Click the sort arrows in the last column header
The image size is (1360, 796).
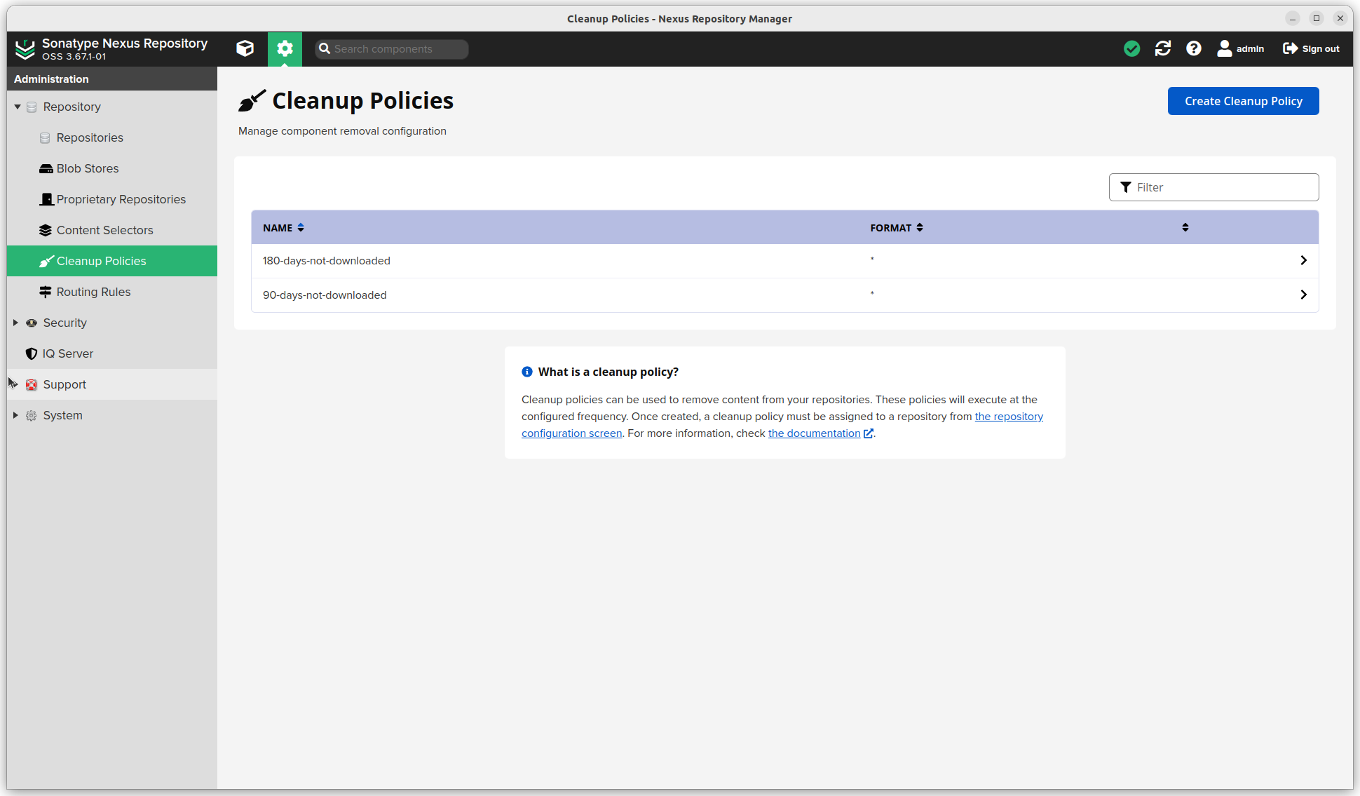pyautogui.click(x=1185, y=227)
